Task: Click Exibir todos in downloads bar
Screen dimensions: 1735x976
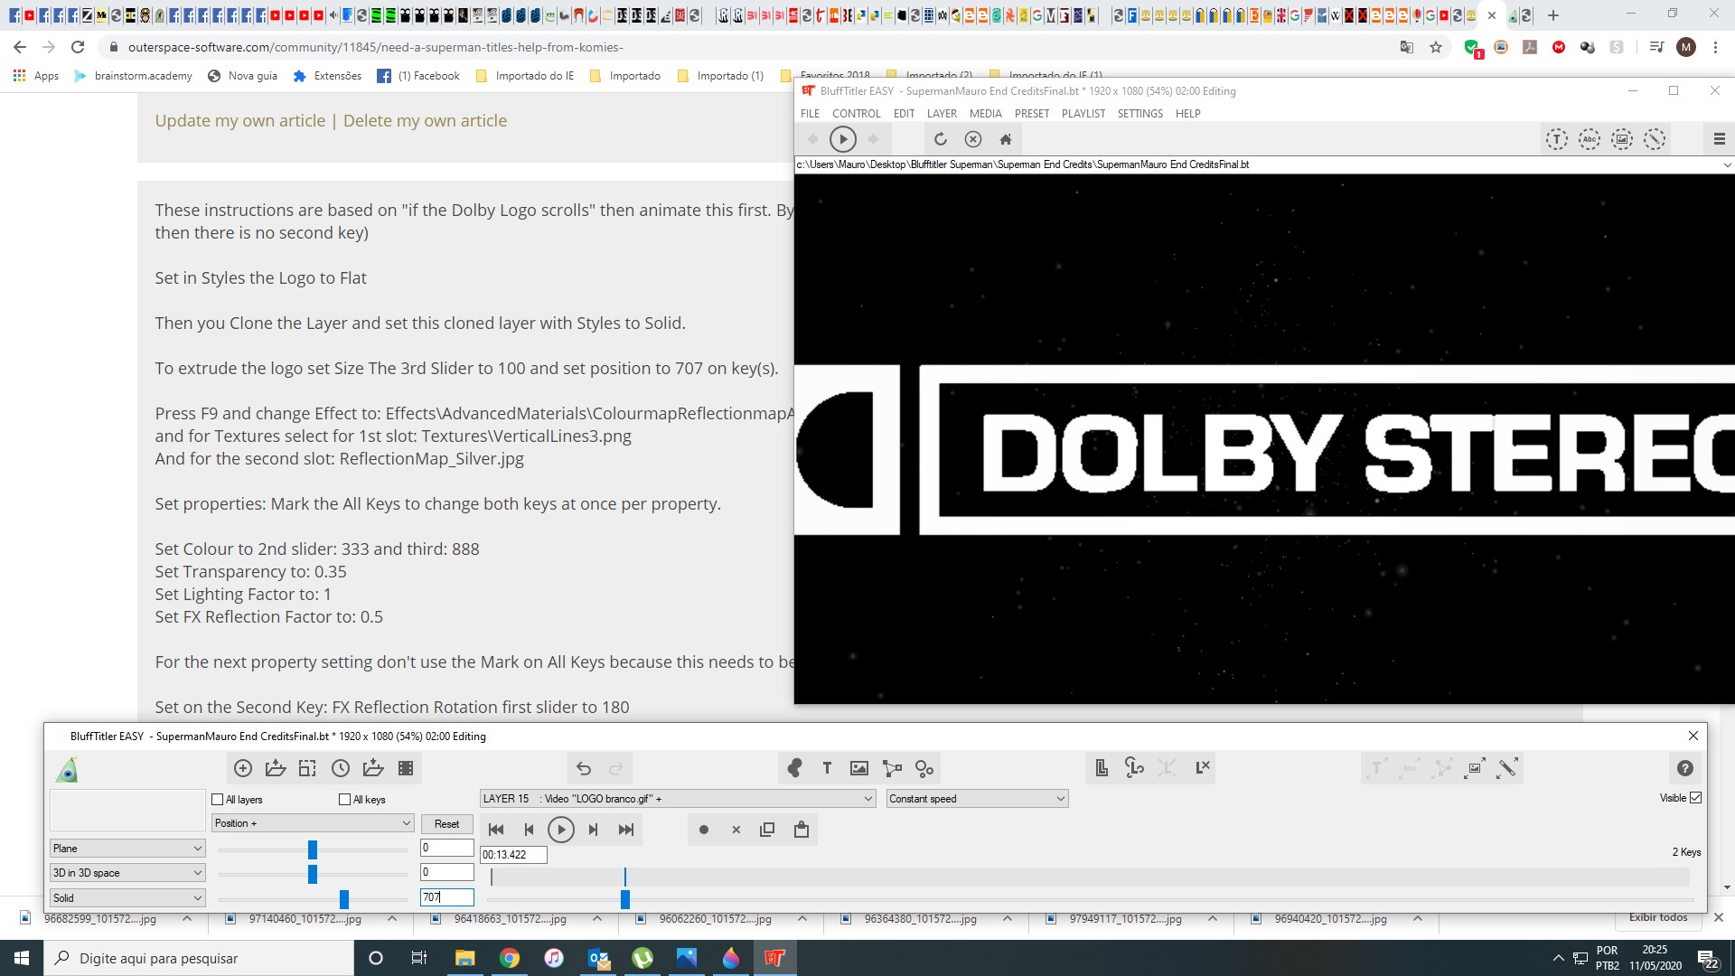Action: click(x=1658, y=917)
